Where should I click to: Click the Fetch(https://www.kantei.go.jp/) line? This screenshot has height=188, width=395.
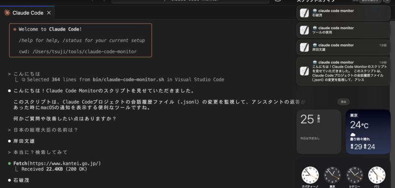(x=57, y=164)
